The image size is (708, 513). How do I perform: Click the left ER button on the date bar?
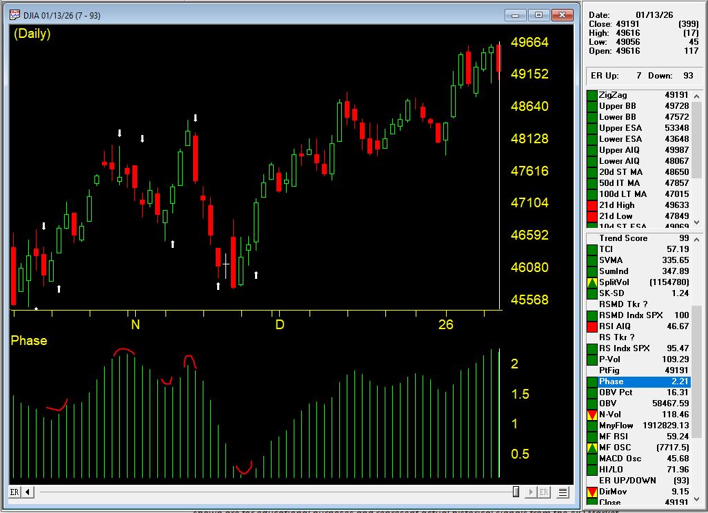[14, 492]
